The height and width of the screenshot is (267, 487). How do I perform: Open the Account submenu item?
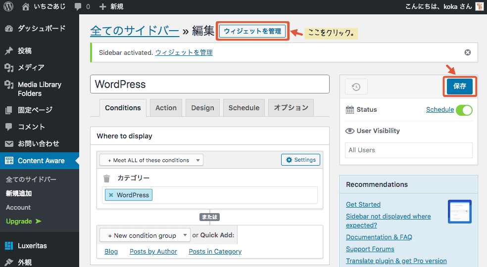click(x=18, y=207)
